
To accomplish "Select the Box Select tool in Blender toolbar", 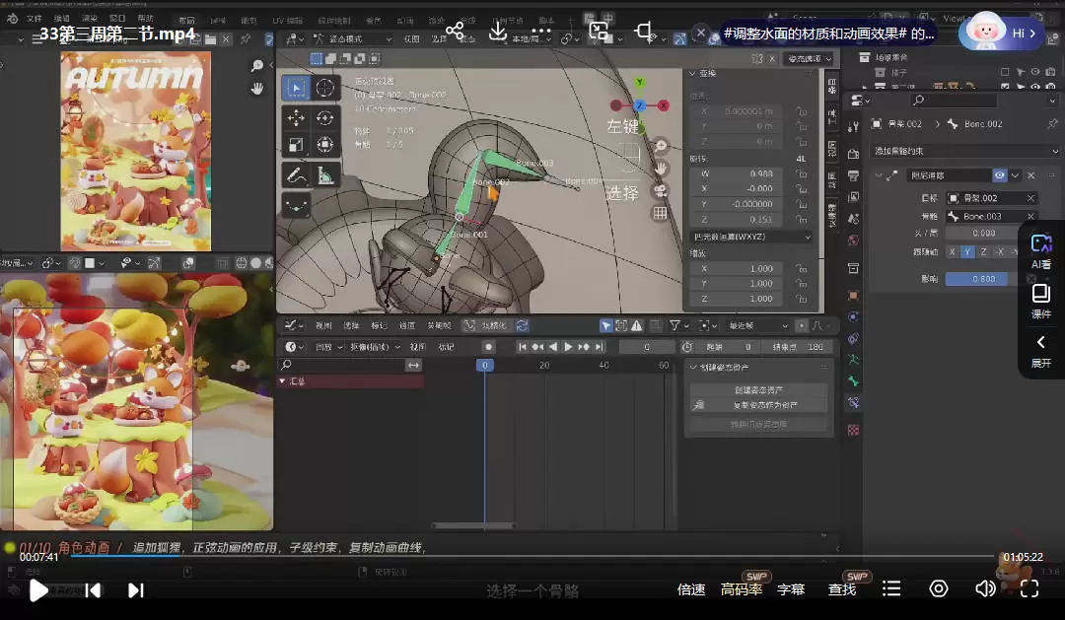I will [x=296, y=88].
